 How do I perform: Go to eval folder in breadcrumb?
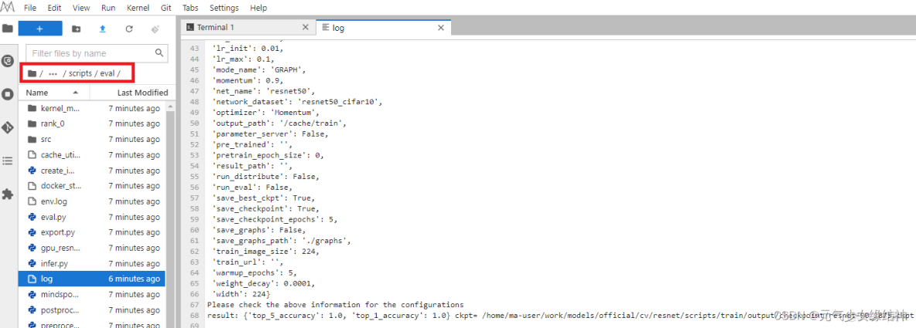(107, 73)
